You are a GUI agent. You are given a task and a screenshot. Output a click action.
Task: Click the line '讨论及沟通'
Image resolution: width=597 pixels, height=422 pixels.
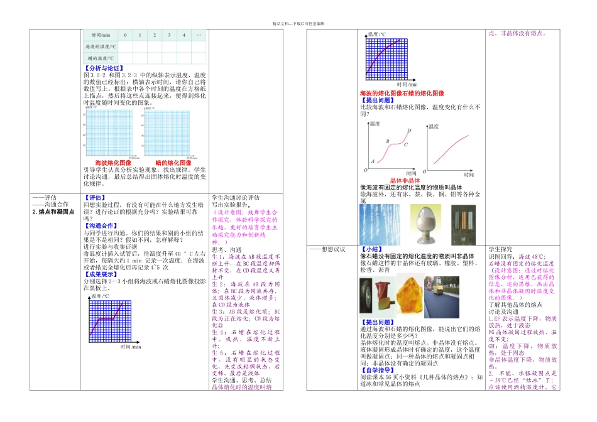click(503, 311)
